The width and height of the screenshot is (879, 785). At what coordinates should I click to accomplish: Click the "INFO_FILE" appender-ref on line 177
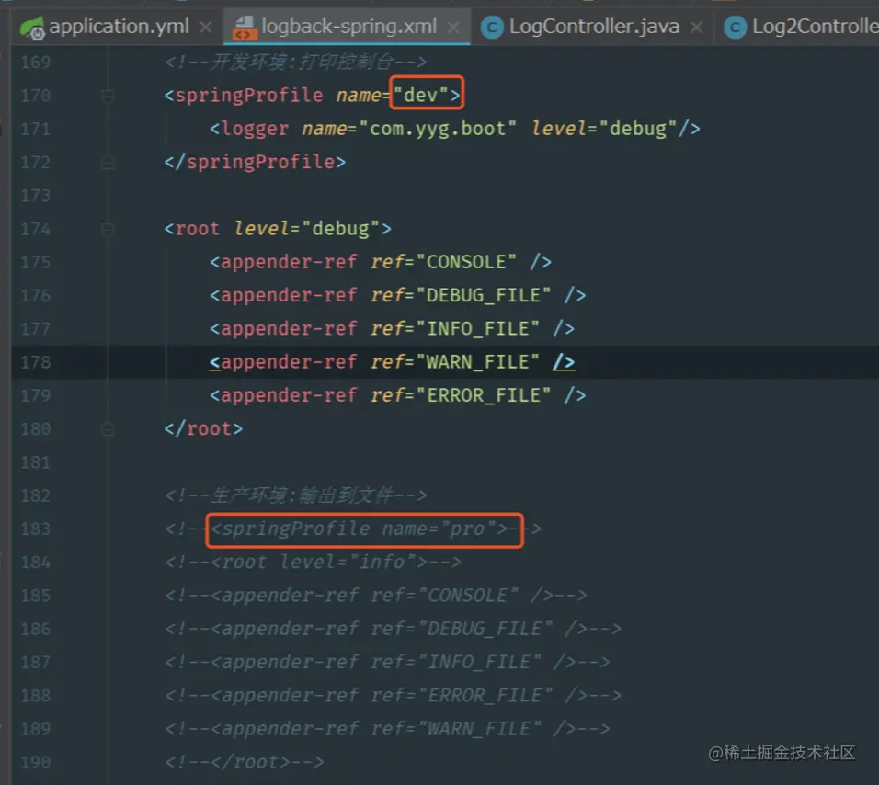(392, 329)
